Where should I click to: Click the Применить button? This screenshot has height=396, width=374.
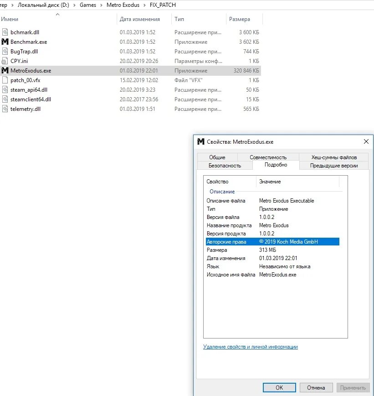tap(353, 387)
